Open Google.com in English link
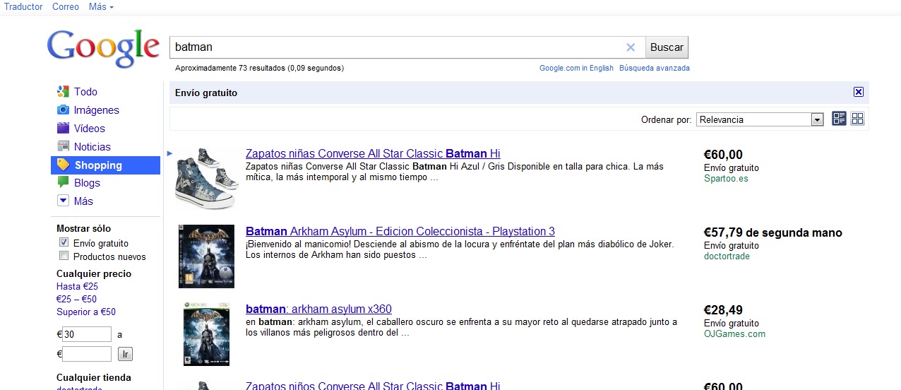 click(x=576, y=68)
